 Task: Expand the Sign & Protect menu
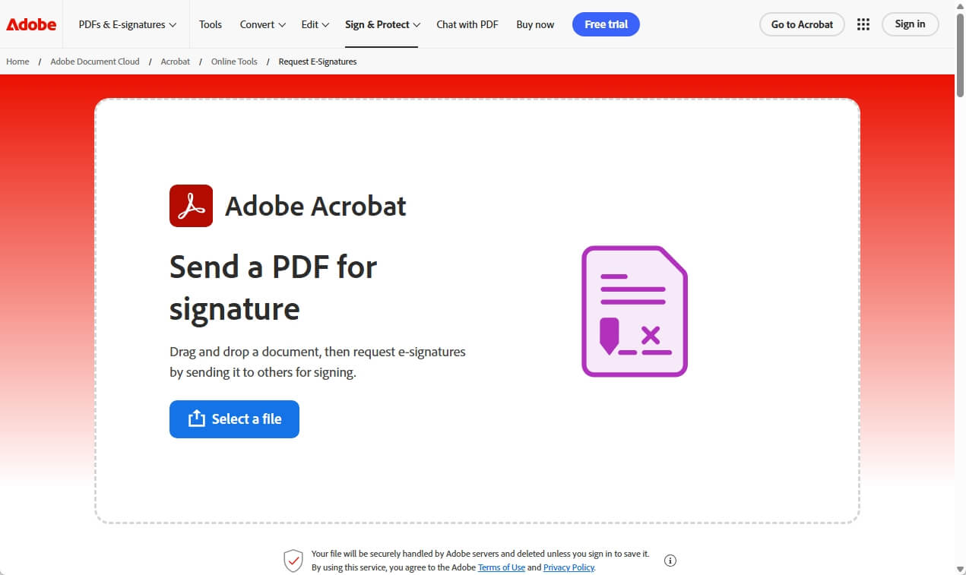[x=382, y=24]
